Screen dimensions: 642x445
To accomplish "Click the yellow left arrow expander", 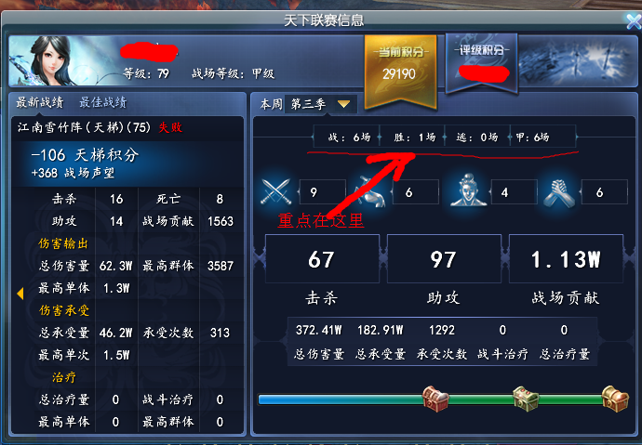I will [x=20, y=293].
